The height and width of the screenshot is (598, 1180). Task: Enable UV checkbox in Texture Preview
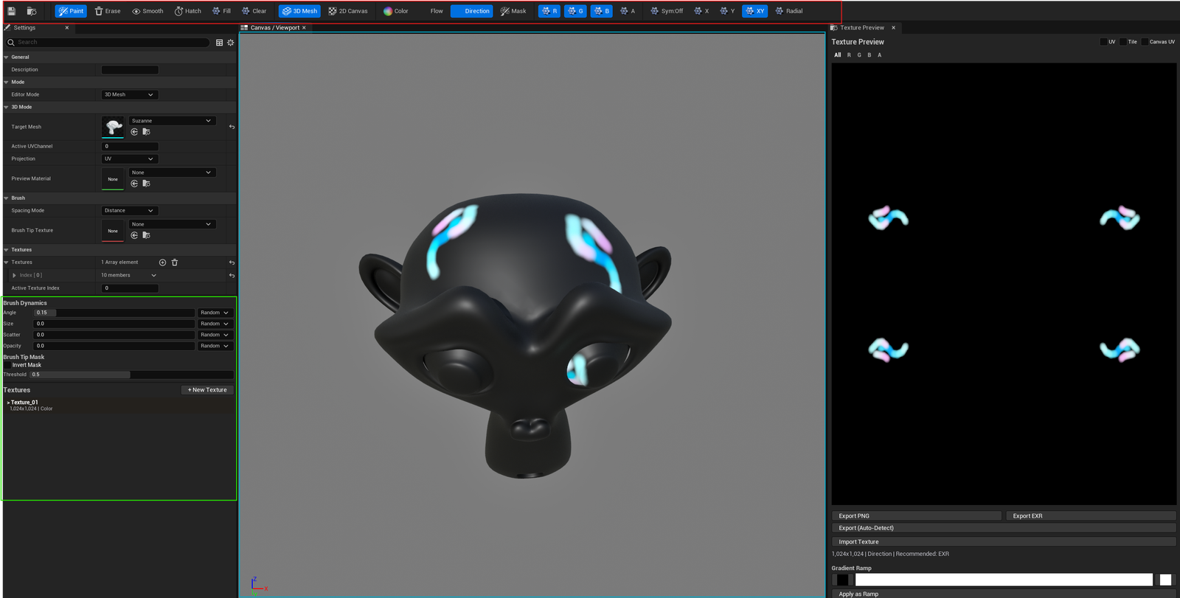(x=1103, y=42)
